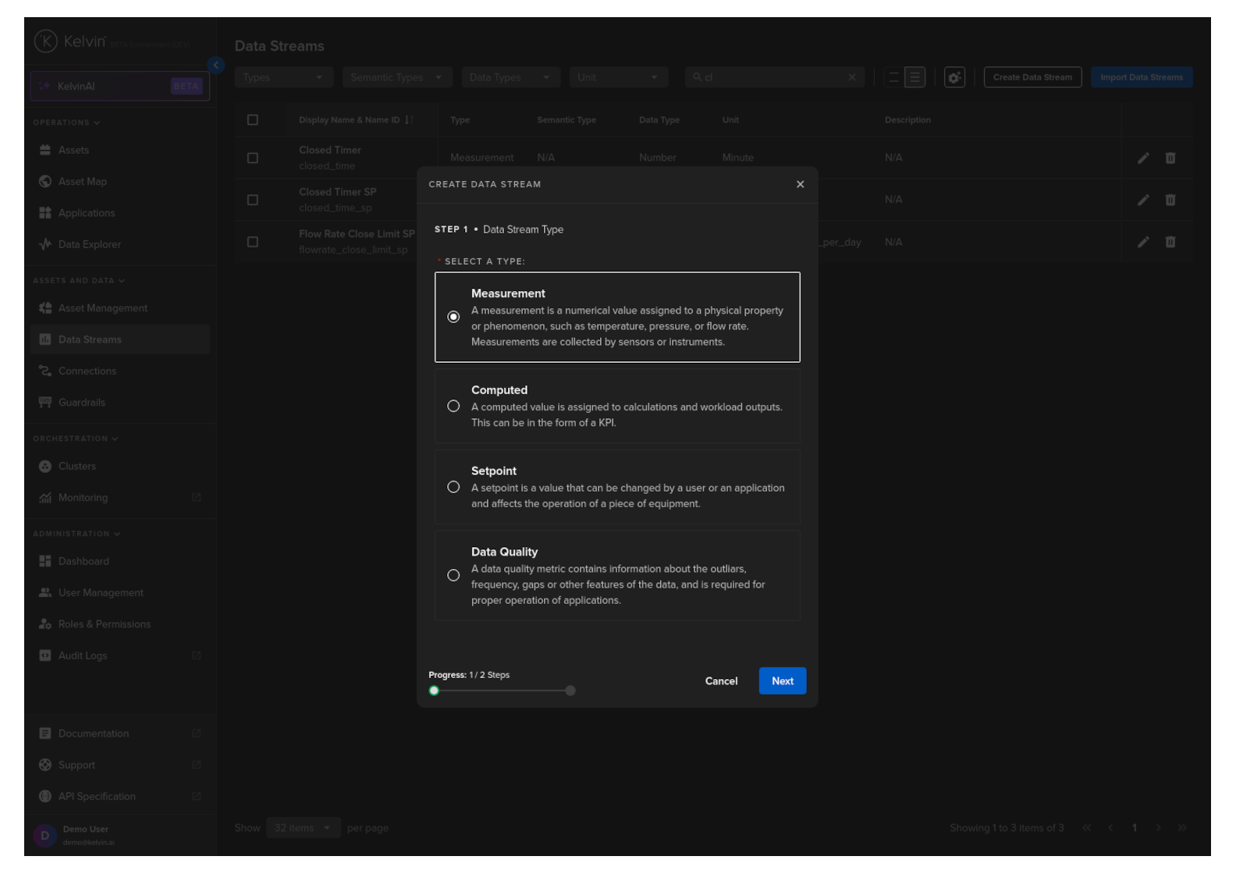Cancel the Create Data Stream dialog
The height and width of the screenshot is (874, 1236).
click(x=721, y=681)
